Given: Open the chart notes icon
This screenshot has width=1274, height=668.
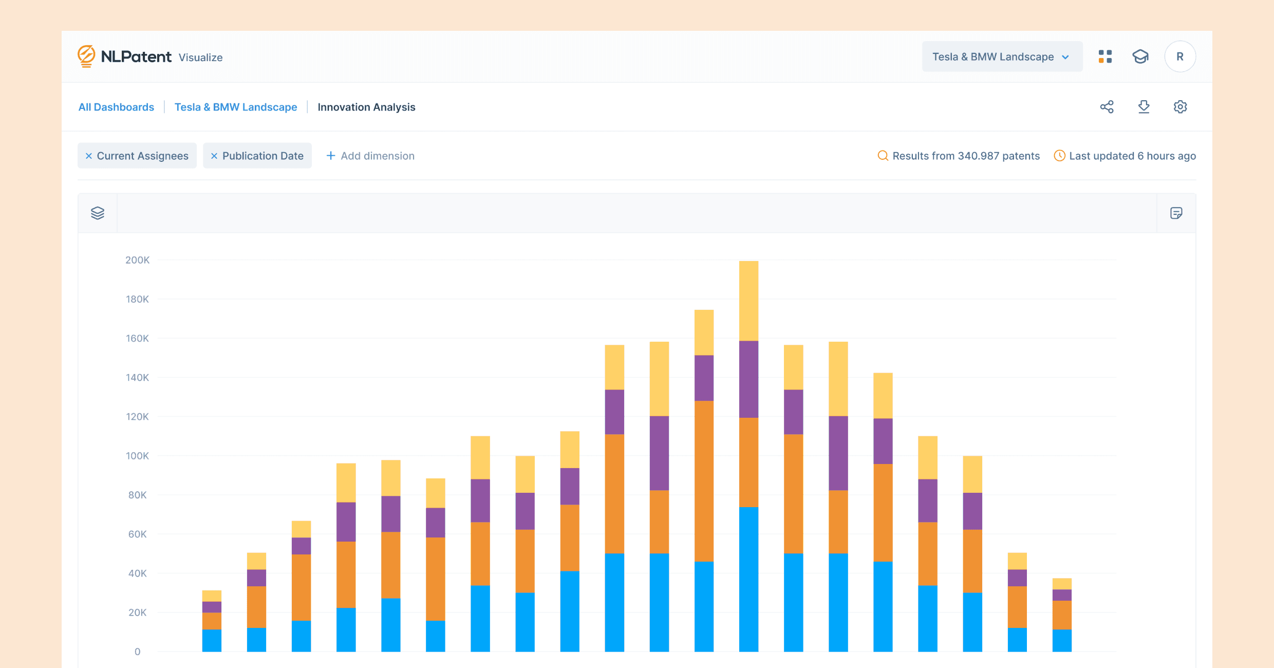Looking at the screenshot, I should [x=1176, y=213].
